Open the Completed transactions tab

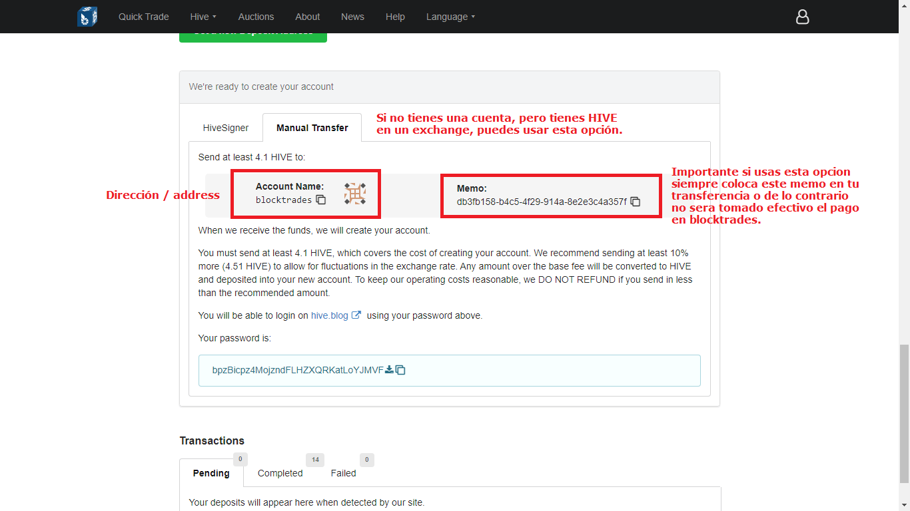coord(280,473)
